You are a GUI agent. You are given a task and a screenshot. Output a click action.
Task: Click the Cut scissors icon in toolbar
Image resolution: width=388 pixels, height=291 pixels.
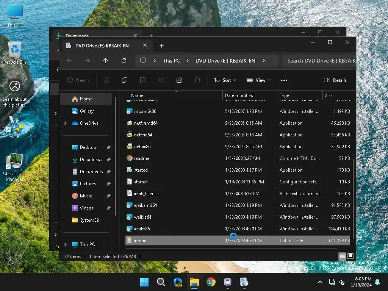pos(106,80)
